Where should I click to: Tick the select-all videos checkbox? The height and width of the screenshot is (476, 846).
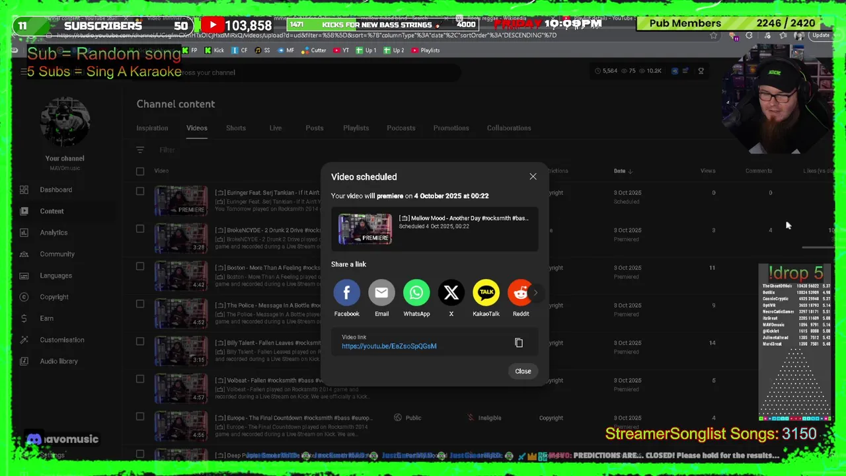[x=140, y=171]
